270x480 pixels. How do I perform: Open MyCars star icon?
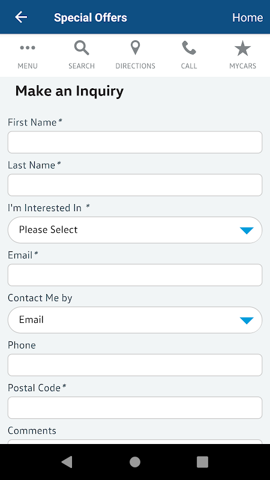coord(243,48)
